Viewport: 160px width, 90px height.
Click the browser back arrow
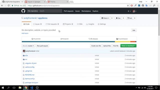click(x=2, y=5)
